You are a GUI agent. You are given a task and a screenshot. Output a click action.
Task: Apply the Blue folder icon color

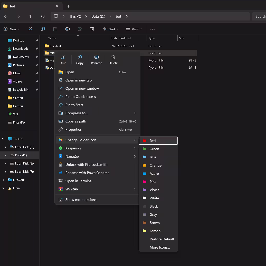pos(158,157)
